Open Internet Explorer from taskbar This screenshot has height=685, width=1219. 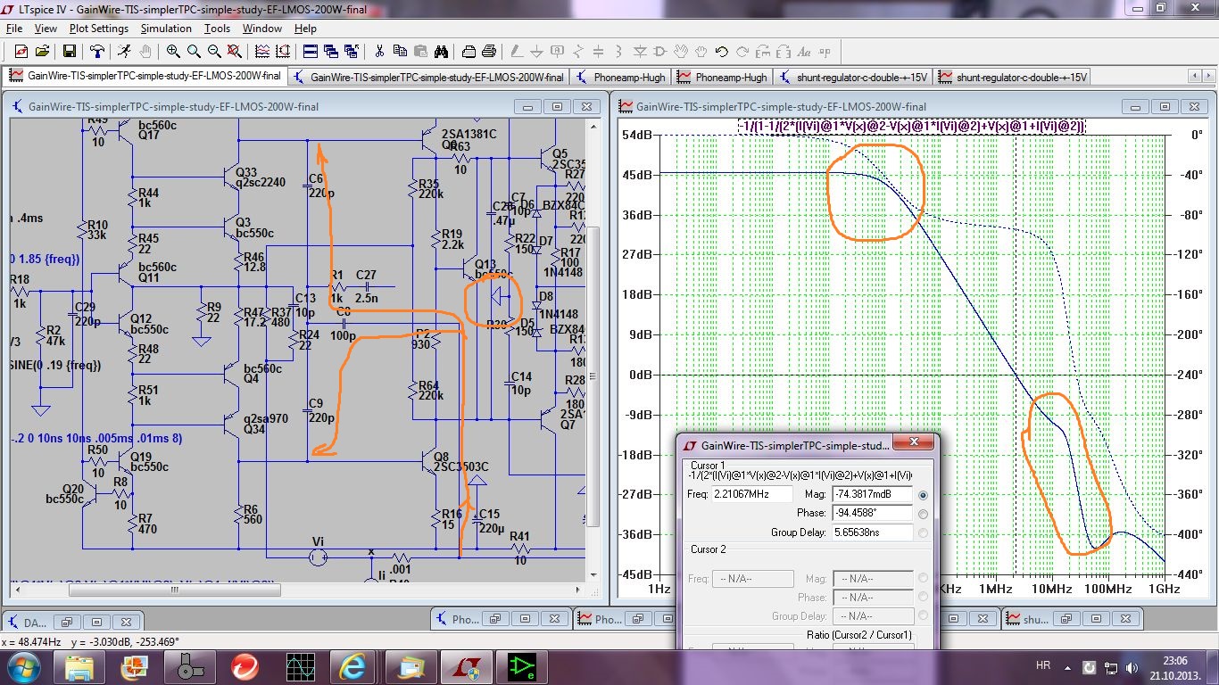[354, 666]
